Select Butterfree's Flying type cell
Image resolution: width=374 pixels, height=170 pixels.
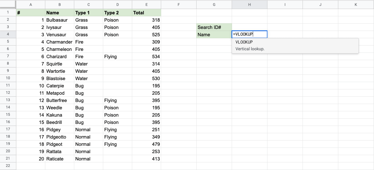(117, 100)
